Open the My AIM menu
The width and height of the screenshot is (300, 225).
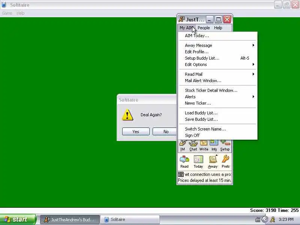point(186,28)
